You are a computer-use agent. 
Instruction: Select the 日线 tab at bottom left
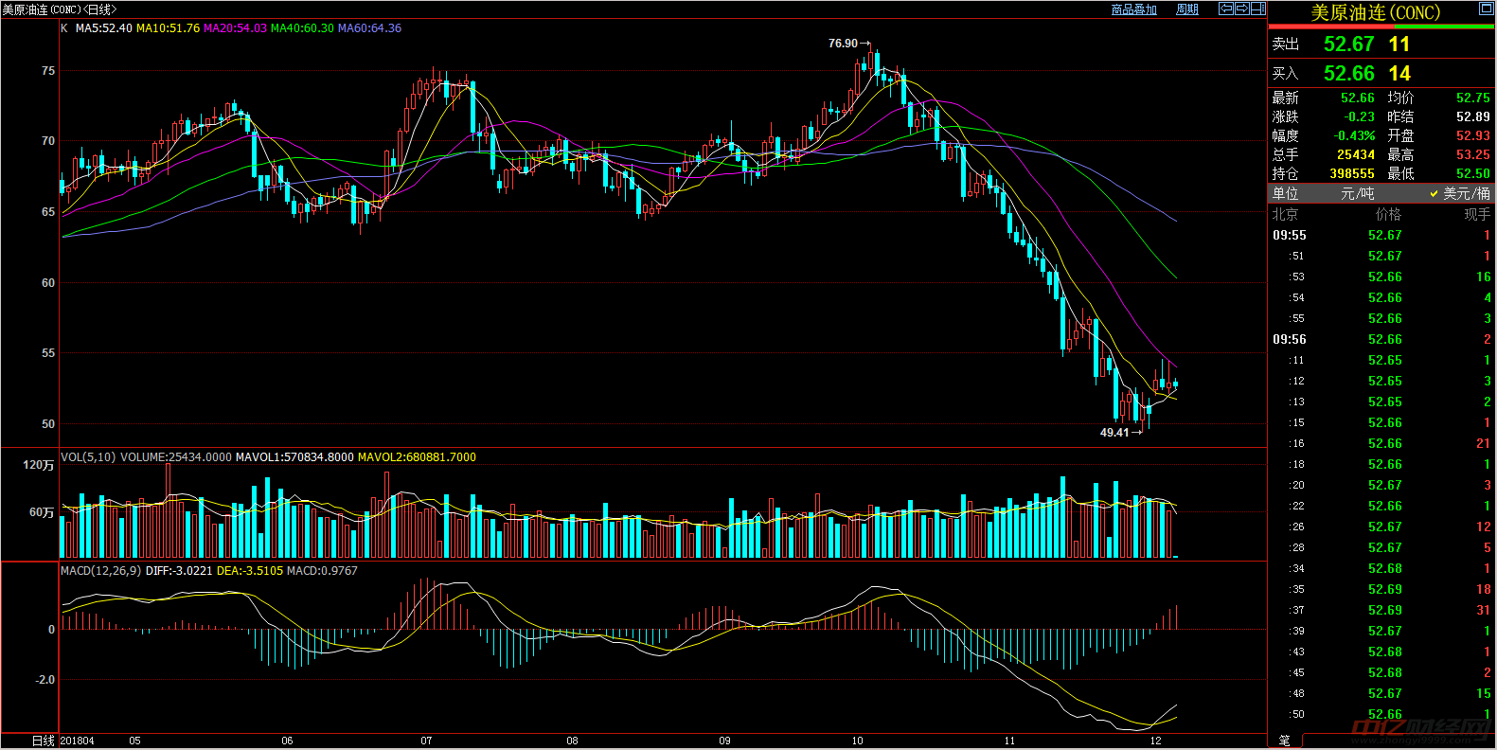44,741
